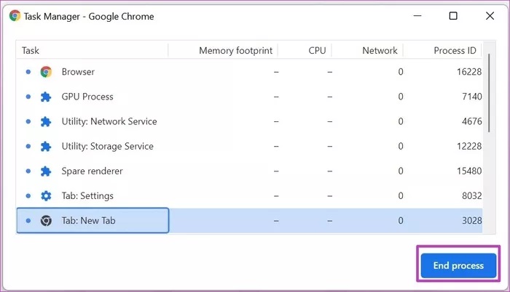The width and height of the screenshot is (510, 292).
Task: Click the Storage Service puzzle icon
Action: pyautogui.click(x=46, y=146)
